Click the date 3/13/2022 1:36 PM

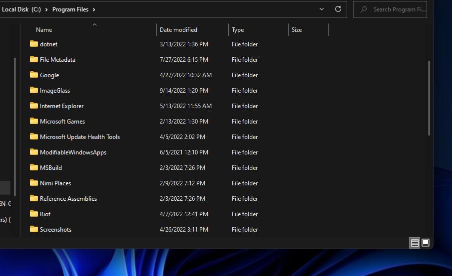pos(184,44)
